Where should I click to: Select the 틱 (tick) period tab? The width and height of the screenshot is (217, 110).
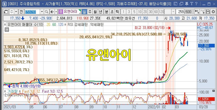pos(117,12)
